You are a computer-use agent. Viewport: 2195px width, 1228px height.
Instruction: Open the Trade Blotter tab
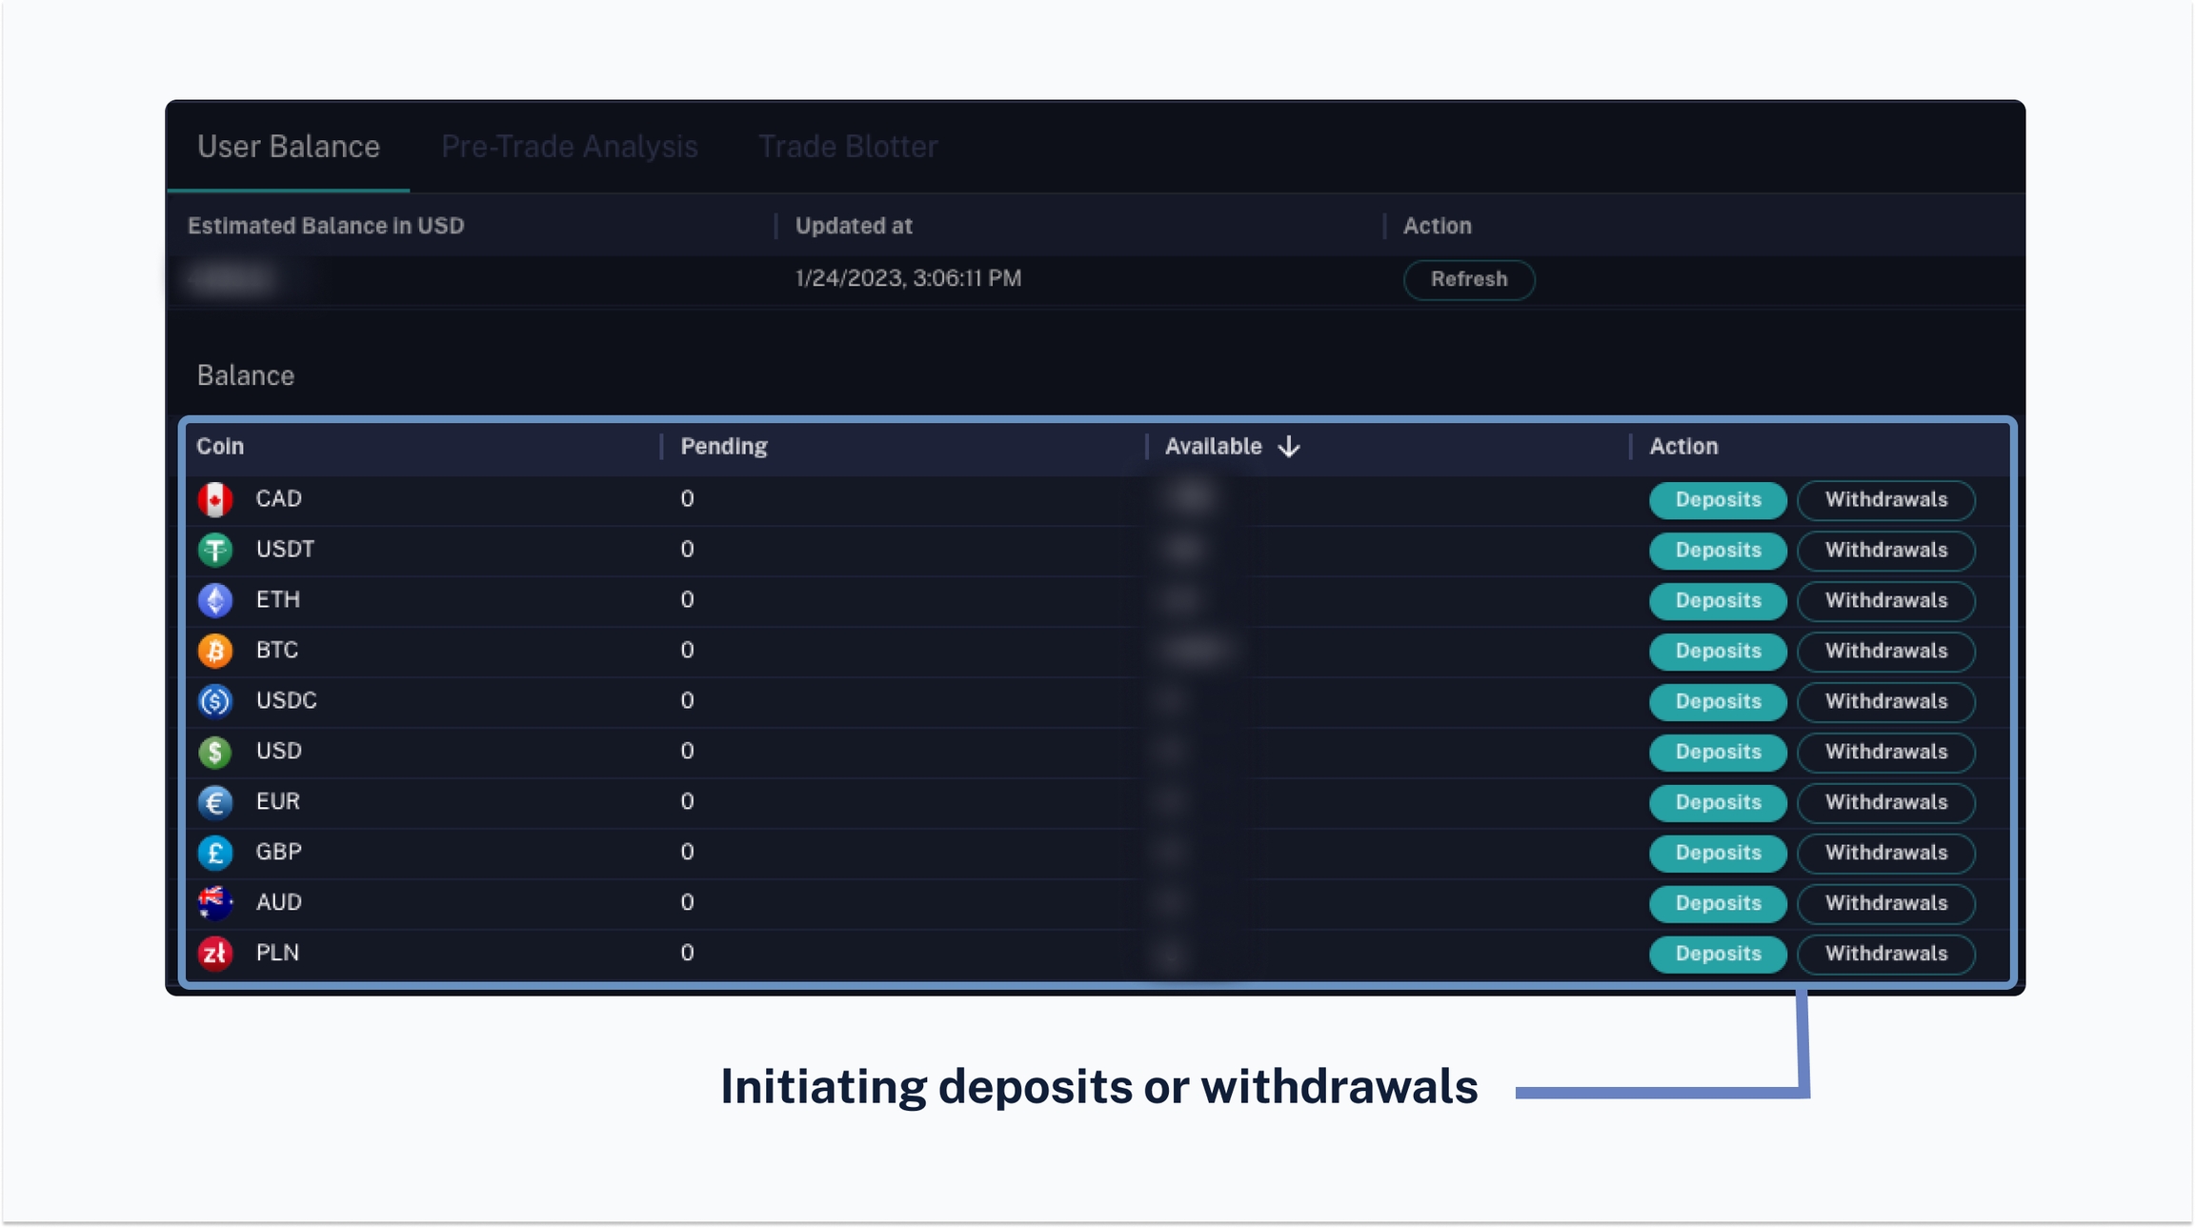click(x=847, y=147)
